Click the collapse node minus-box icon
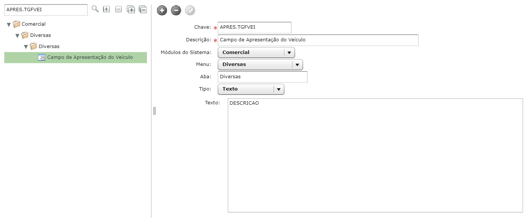 coord(118,9)
